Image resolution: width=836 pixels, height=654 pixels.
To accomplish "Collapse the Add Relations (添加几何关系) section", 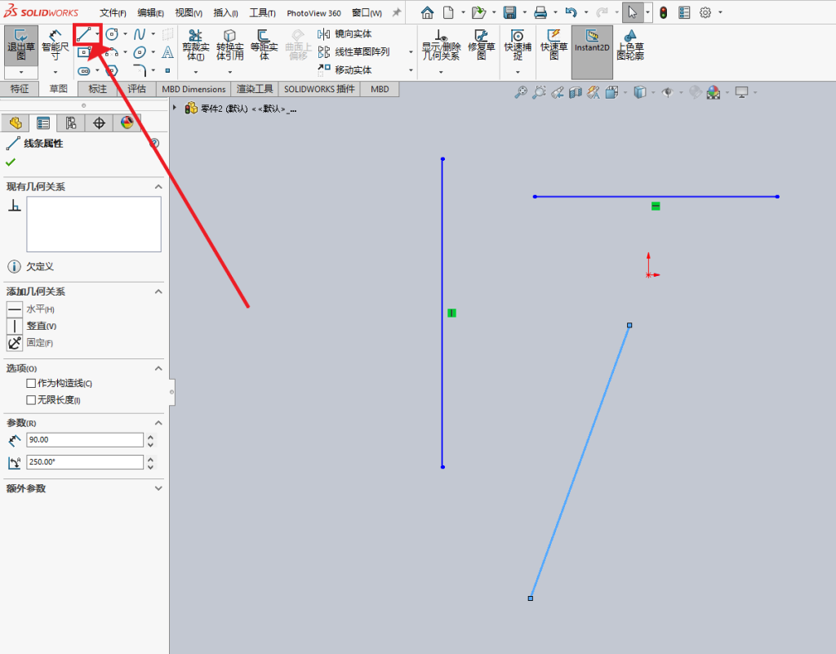I will [158, 291].
